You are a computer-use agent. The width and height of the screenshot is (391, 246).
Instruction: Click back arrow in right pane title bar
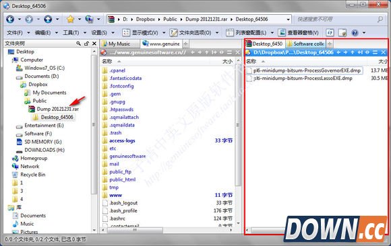(x=338, y=52)
